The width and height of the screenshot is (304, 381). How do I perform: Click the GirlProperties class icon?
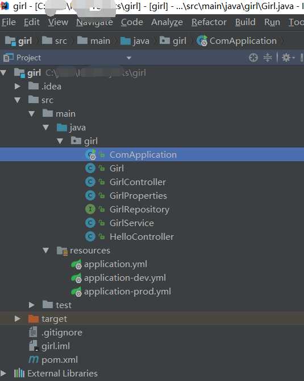90,195
